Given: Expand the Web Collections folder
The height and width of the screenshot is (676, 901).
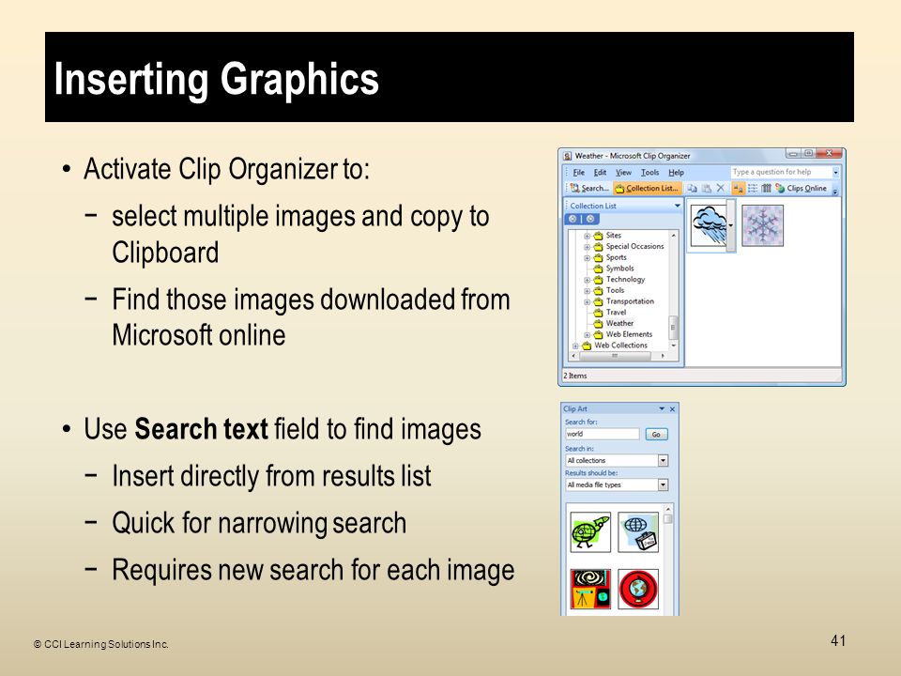Looking at the screenshot, I should tap(575, 346).
